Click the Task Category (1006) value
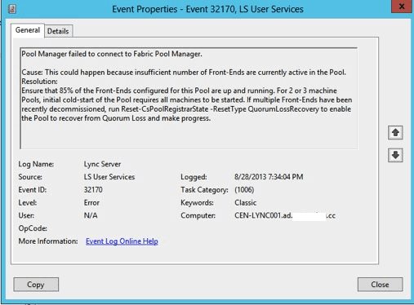 [x=244, y=190]
